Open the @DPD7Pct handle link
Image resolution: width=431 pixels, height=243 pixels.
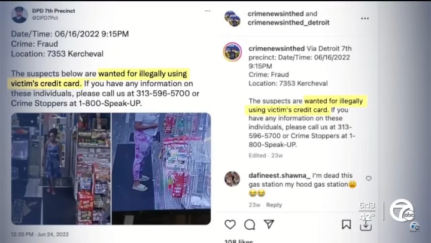pos(45,18)
